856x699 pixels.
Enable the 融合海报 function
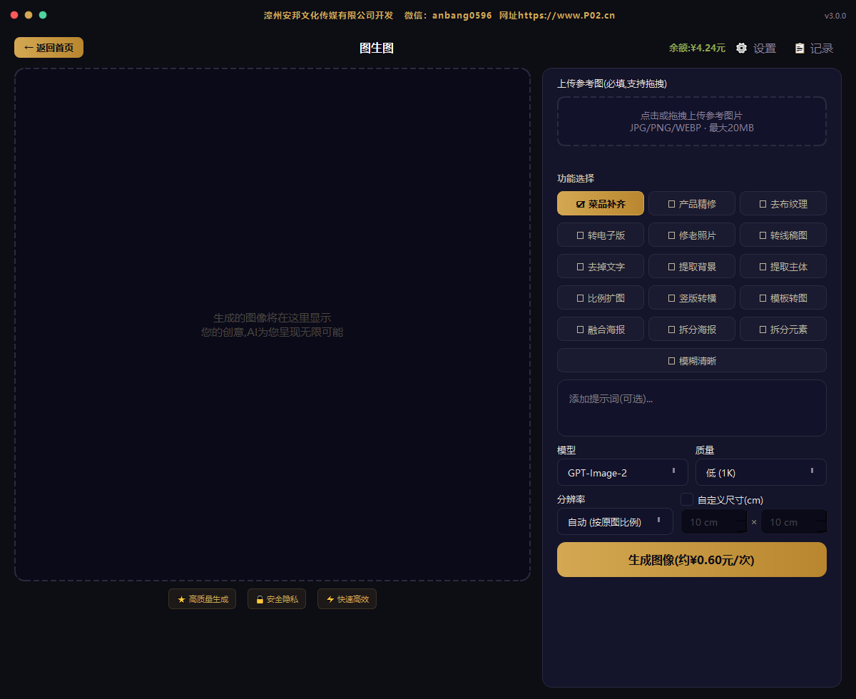601,329
